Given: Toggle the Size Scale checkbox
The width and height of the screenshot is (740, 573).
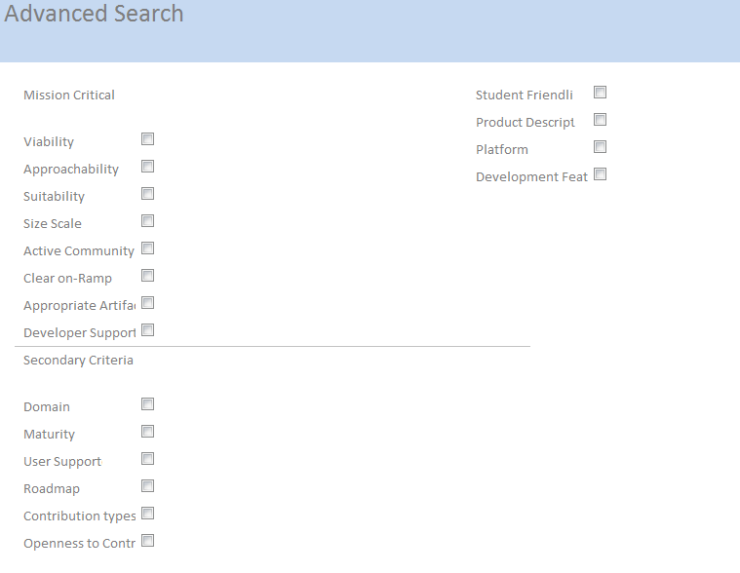Looking at the screenshot, I should [148, 221].
